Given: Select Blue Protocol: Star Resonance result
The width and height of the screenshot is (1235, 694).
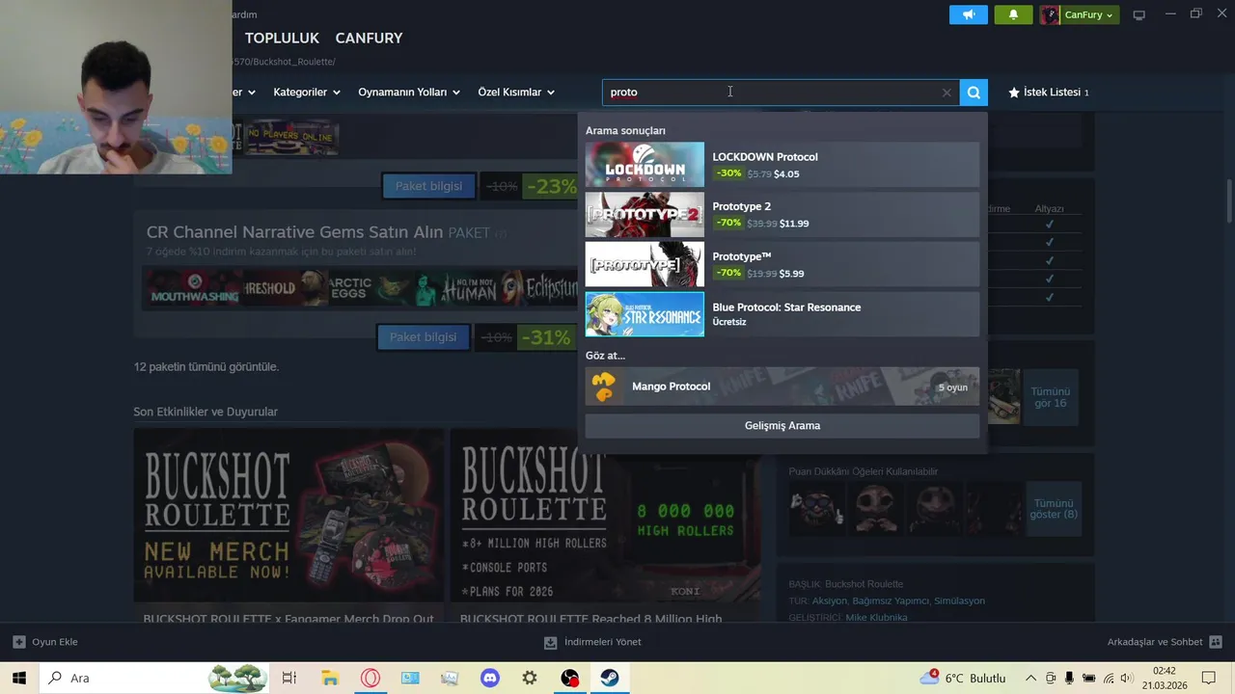Looking at the screenshot, I should 782,314.
